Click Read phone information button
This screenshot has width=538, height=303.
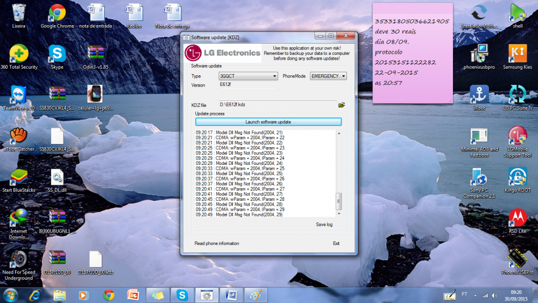(217, 243)
